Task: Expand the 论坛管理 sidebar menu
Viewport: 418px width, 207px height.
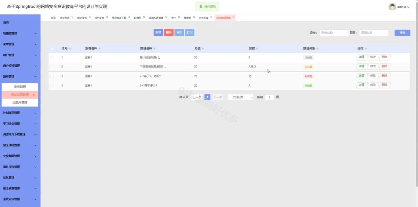Action: point(20,177)
